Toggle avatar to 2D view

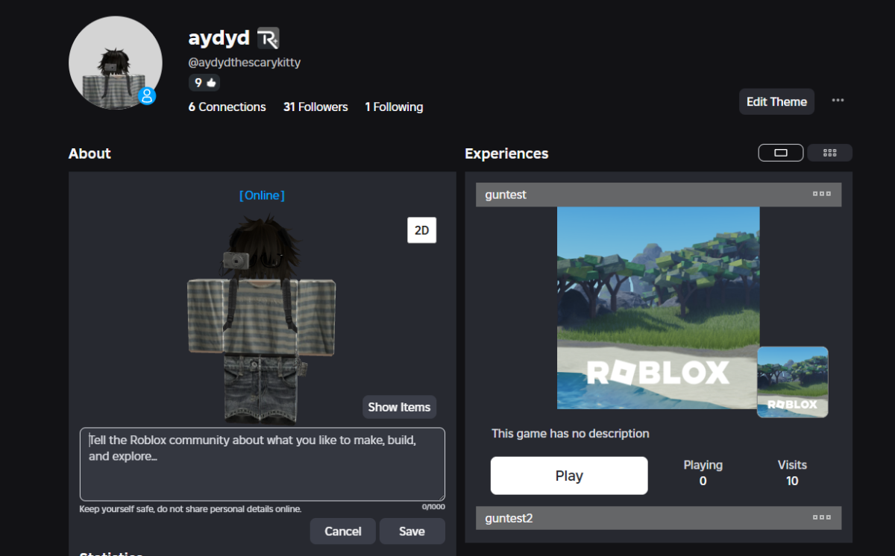click(x=421, y=230)
